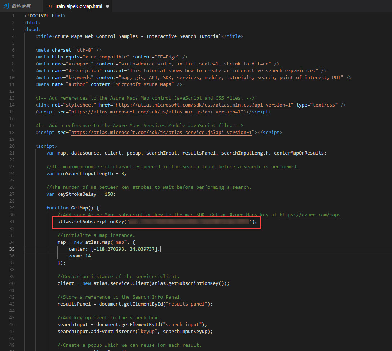This screenshot has height=351, width=392.
Task: Select the TrainTaipeiGoMap.html tab
Action: coord(78,6)
